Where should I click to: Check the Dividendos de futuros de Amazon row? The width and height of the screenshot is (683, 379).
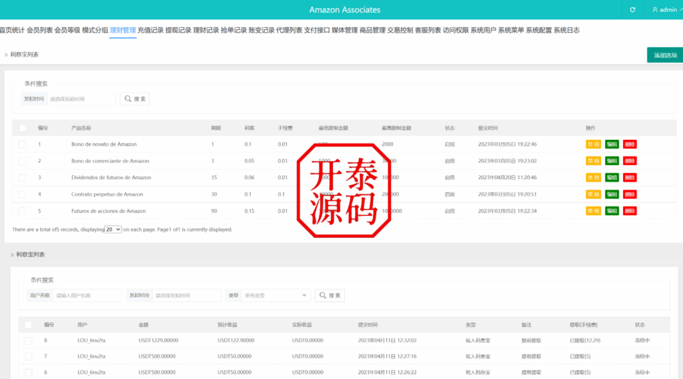coord(22,178)
